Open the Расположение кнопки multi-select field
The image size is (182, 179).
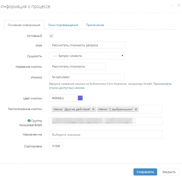106,109
